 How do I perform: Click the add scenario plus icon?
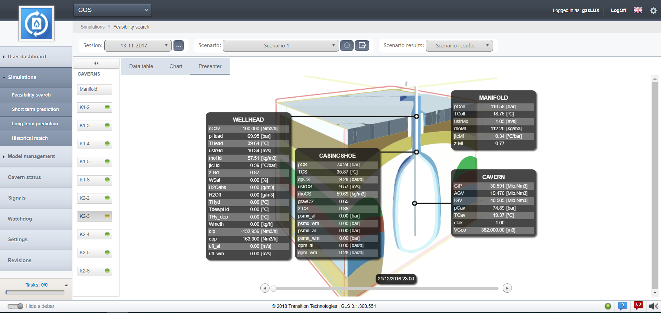pyautogui.click(x=347, y=45)
